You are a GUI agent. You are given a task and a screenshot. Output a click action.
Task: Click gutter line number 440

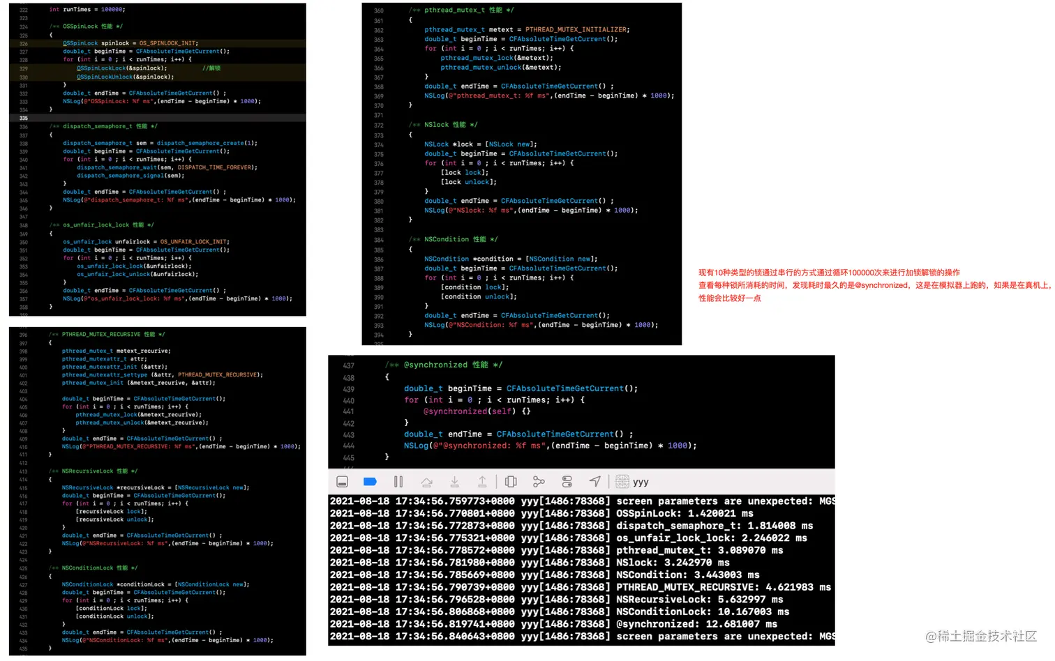pyautogui.click(x=349, y=401)
